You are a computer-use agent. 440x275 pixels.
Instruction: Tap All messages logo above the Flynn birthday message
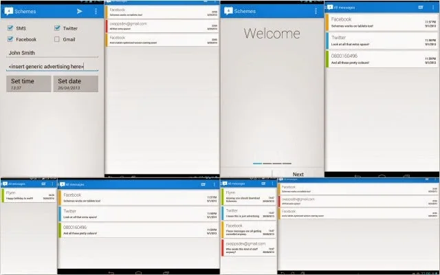5,184
